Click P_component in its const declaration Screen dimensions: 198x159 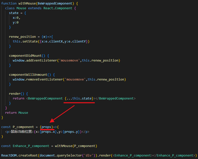[x=23, y=127]
